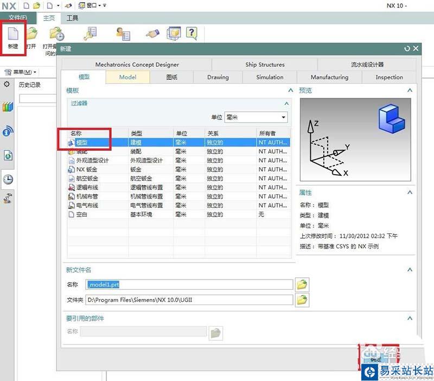Click the handshake touch mode icon
Screen dimensions: 434x381
click(x=152, y=34)
